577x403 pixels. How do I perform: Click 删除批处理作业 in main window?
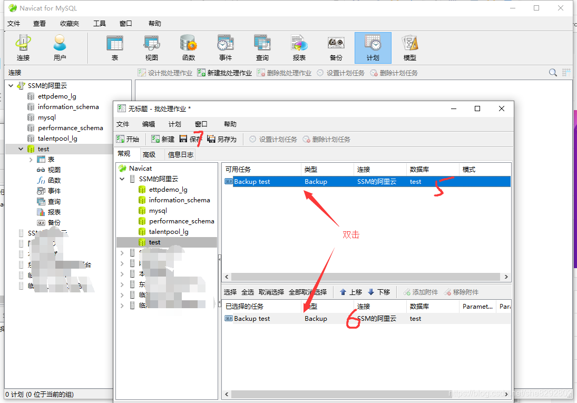[284, 73]
